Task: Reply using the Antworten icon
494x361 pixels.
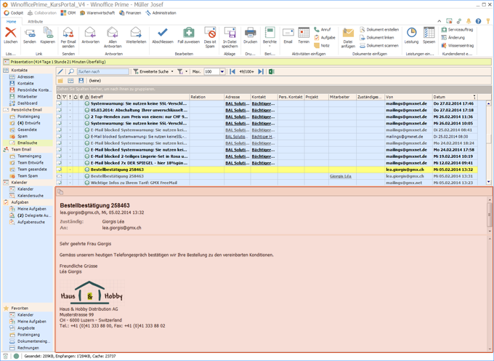Action: pos(90,33)
